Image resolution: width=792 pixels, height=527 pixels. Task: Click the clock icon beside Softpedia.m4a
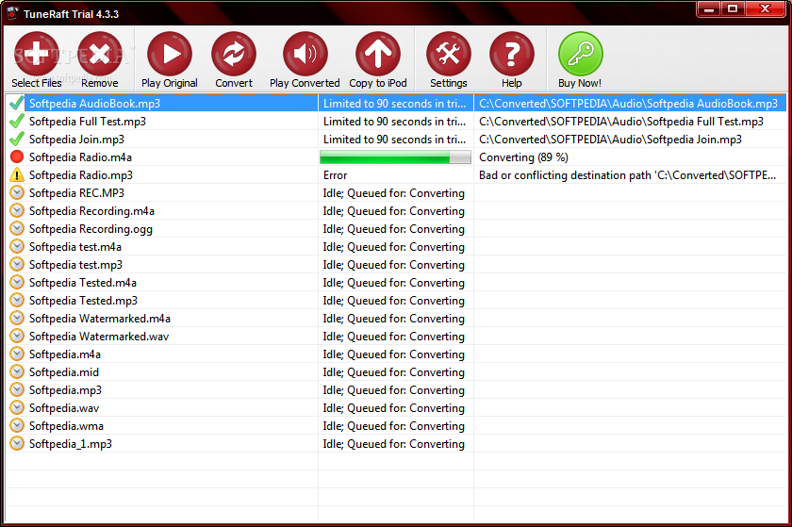pyautogui.click(x=17, y=354)
